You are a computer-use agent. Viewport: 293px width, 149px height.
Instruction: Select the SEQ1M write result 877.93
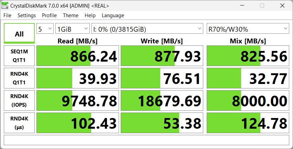162,56
